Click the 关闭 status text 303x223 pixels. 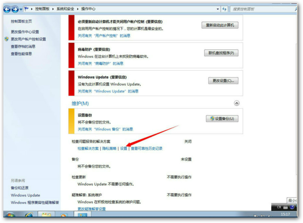tap(188, 142)
